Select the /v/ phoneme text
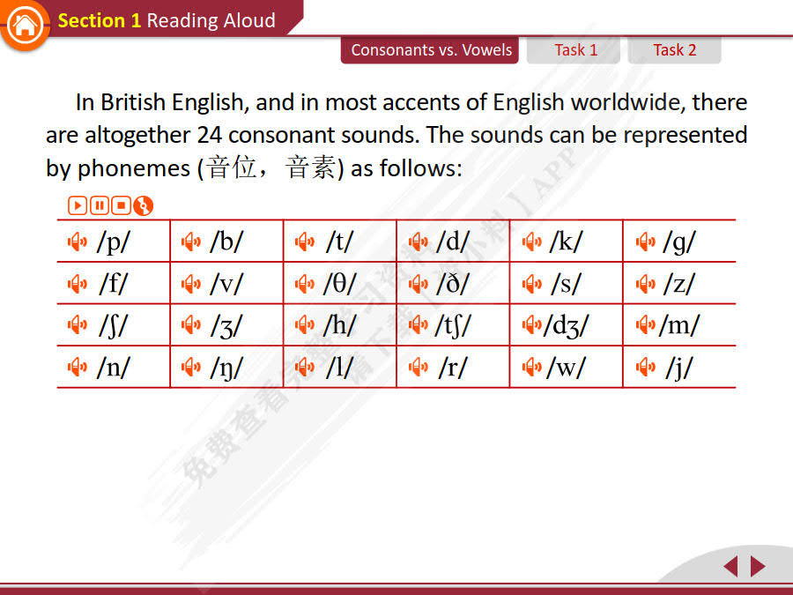 click(227, 284)
